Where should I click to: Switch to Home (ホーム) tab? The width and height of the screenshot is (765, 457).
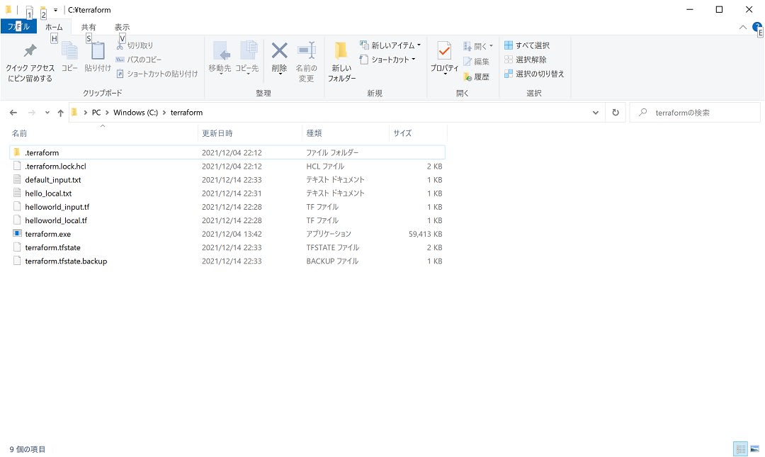click(54, 27)
